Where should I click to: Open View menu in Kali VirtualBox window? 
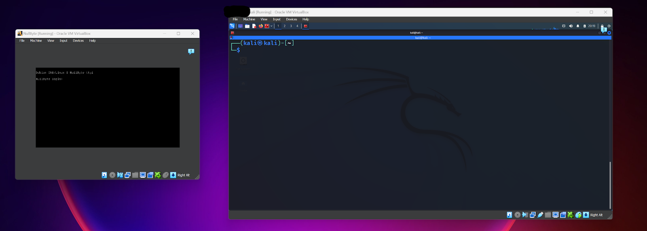point(264,19)
